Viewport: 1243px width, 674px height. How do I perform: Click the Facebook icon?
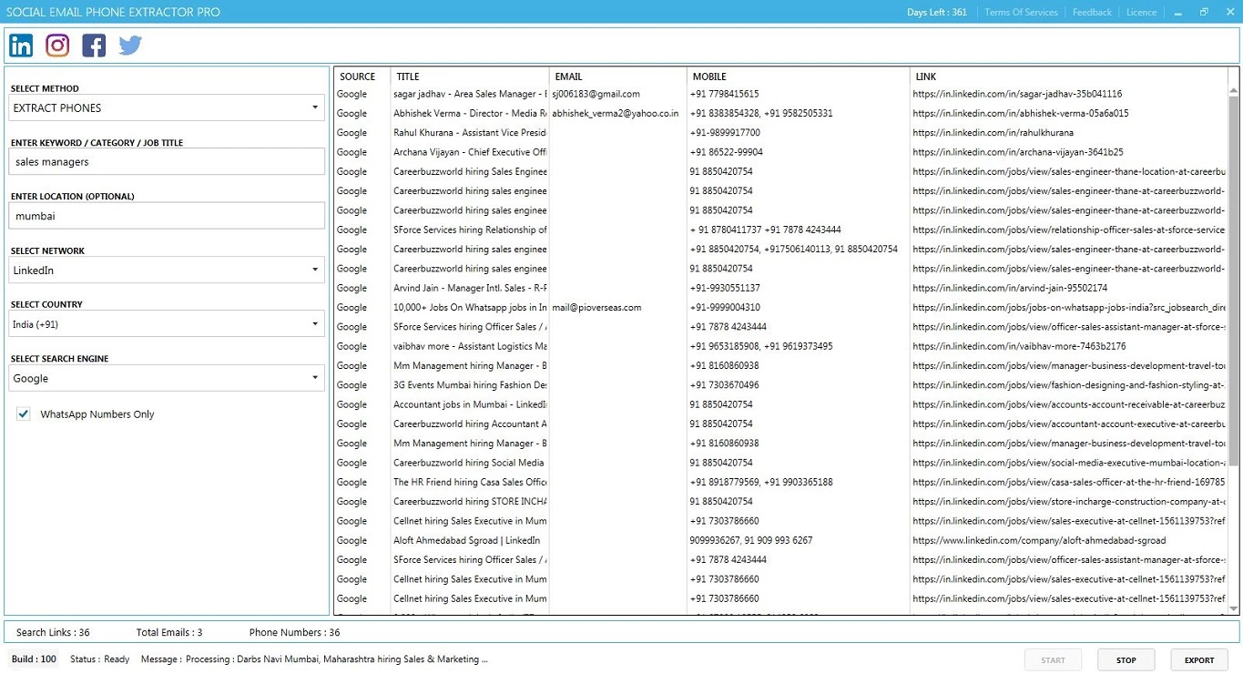click(94, 46)
